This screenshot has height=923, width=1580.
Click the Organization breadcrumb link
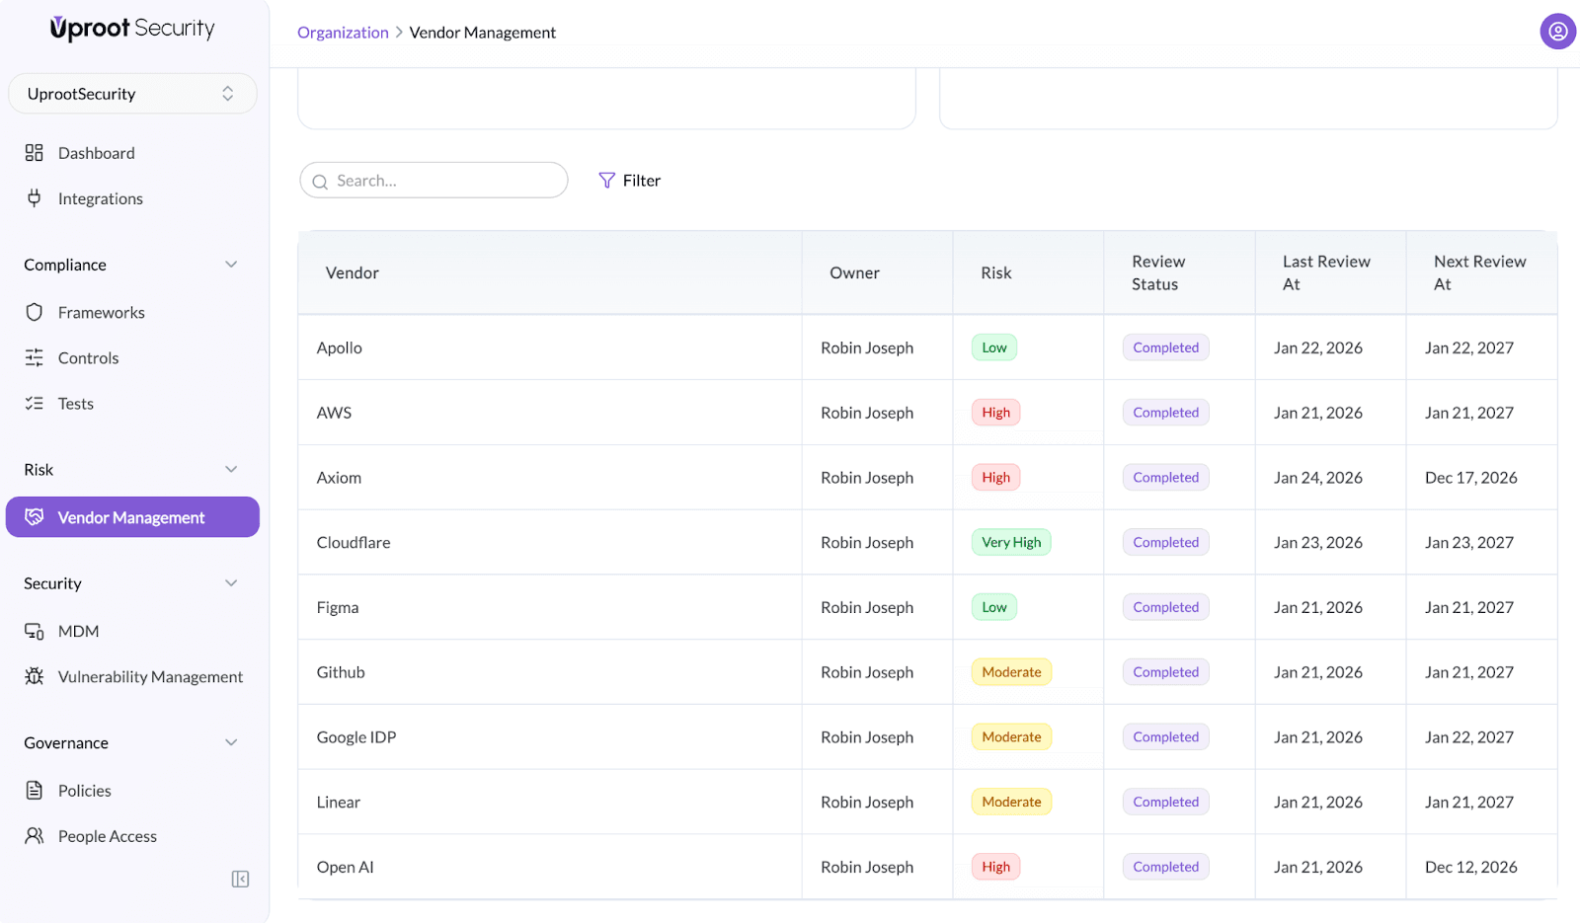pos(343,33)
